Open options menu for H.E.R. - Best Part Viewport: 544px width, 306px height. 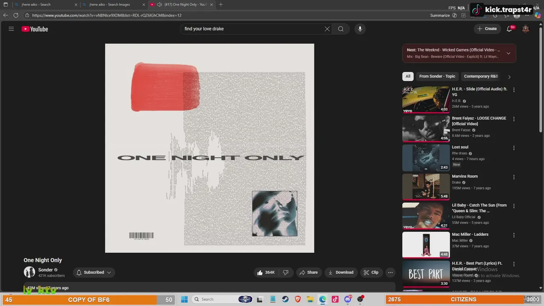point(514,264)
